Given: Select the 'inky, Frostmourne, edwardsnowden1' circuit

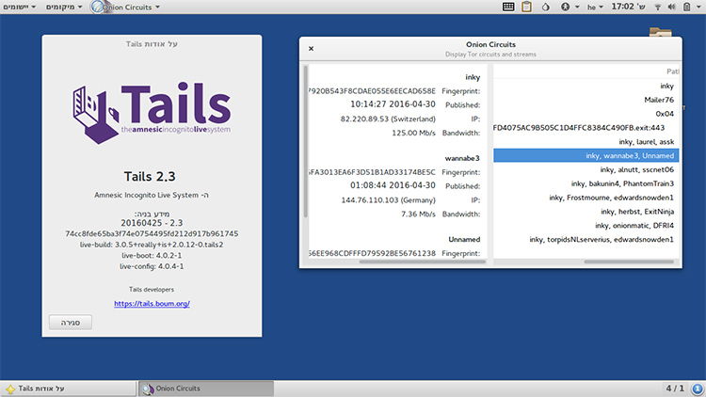Looking at the screenshot, I should click(586, 198).
